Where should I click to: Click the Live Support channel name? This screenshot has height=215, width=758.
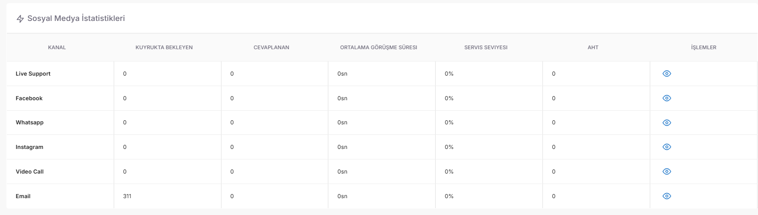coord(33,74)
